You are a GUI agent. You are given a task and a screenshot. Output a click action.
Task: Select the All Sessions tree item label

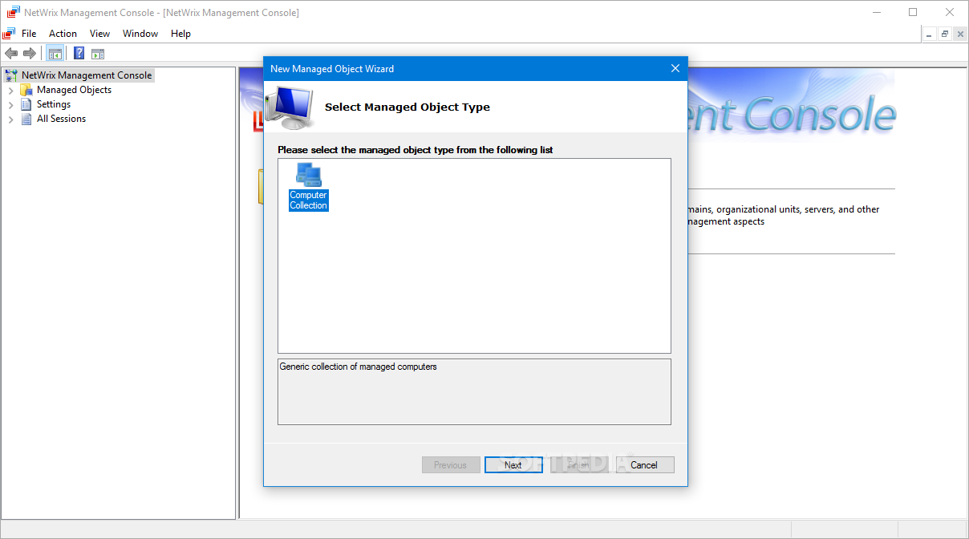tap(61, 119)
